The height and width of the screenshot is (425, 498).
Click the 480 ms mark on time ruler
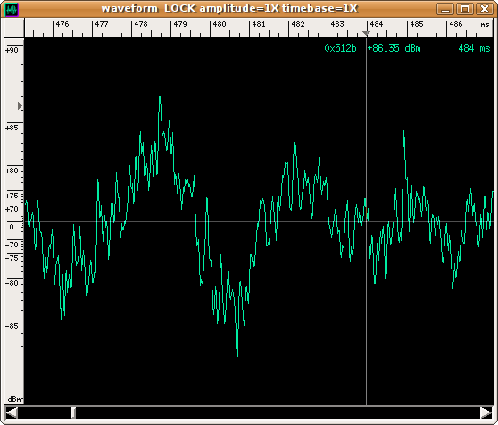220,24
